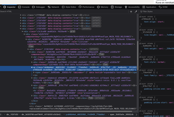Toggle flex badge on 12574683 div
Viewport: 174px width, 117px height.
click(x=105, y=64)
